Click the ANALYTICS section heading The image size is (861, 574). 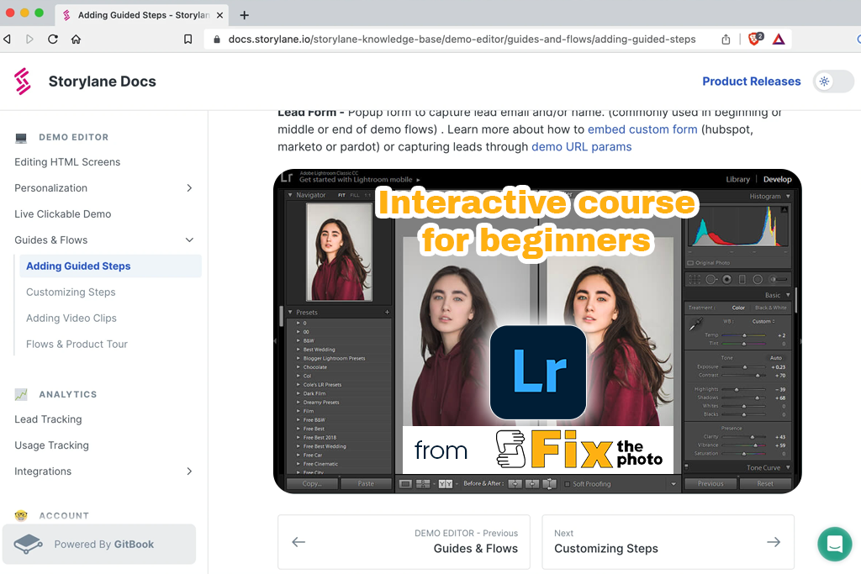(x=67, y=394)
